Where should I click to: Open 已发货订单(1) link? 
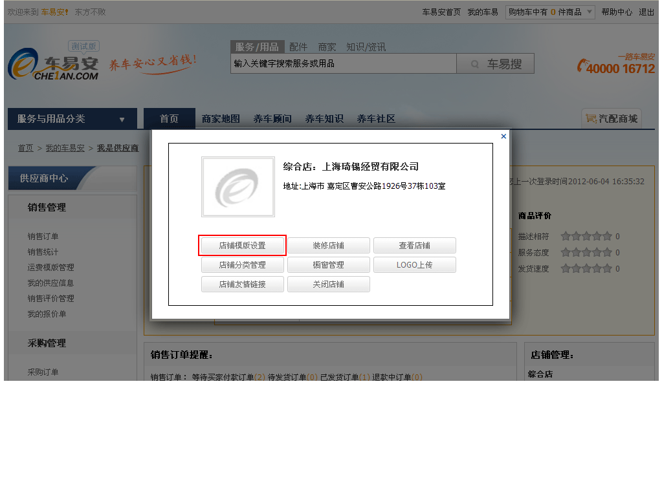[x=346, y=377]
